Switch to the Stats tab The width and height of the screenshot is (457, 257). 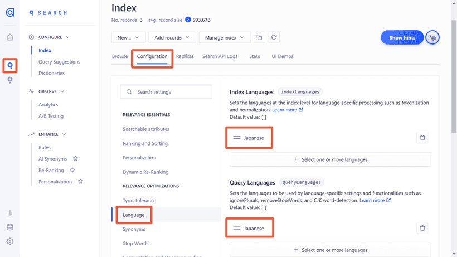click(255, 56)
